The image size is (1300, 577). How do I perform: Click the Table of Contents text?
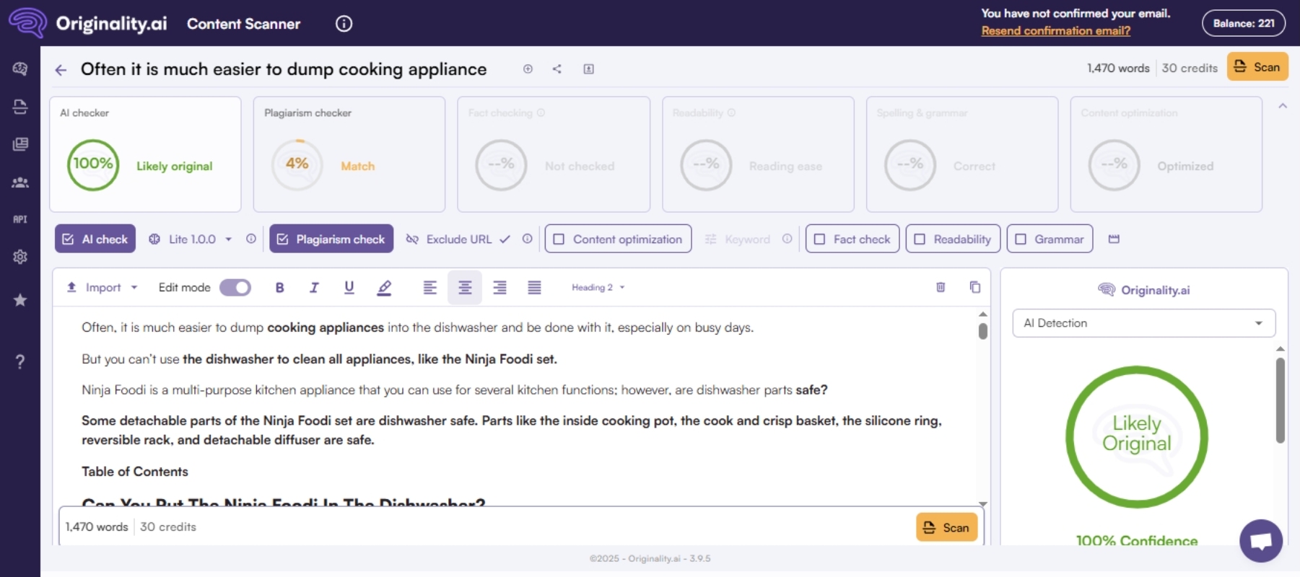pos(135,472)
